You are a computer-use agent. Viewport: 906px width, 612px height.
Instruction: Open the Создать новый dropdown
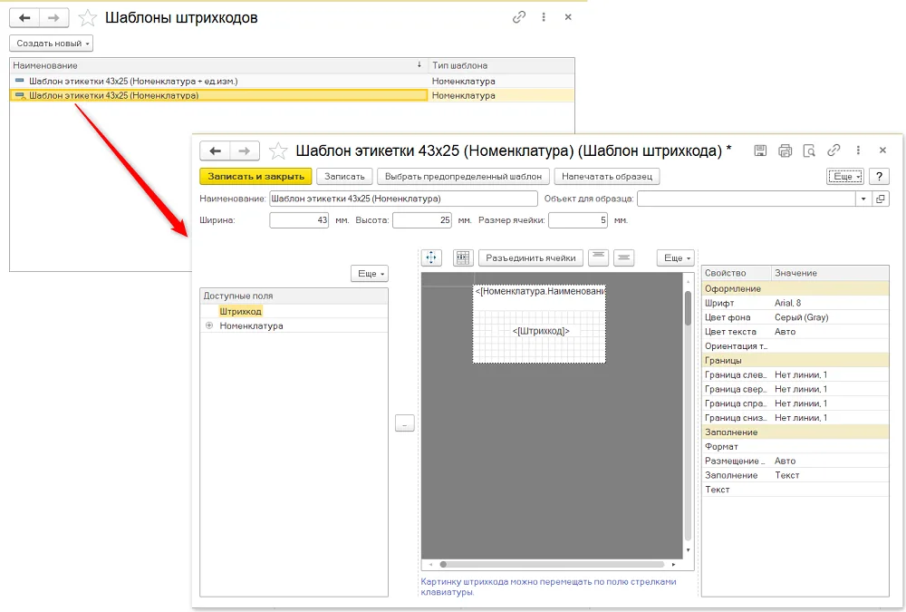(x=52, y=44)
